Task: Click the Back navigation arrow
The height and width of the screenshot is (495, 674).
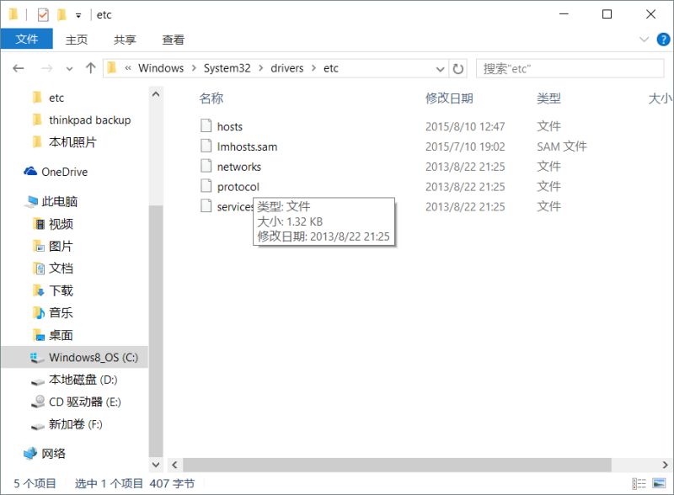Action: pos(19,68)
